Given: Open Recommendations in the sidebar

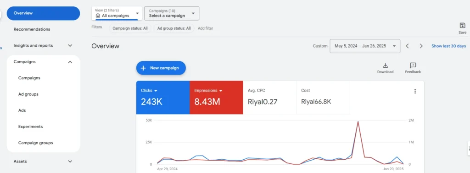Looking at the screenshot, I should 32,29.
